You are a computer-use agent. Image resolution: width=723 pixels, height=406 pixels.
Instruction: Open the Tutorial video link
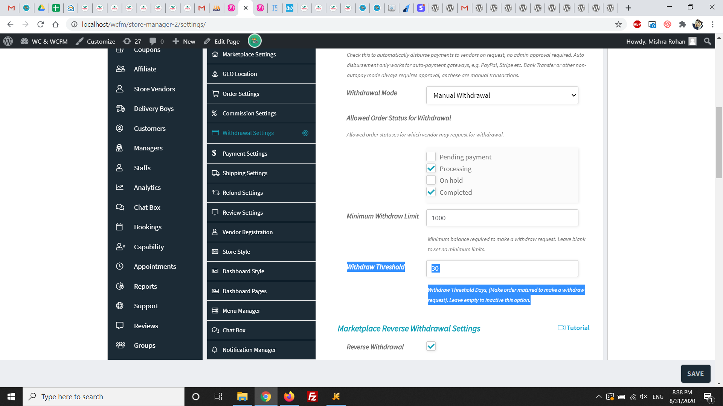tap(574, 328)
